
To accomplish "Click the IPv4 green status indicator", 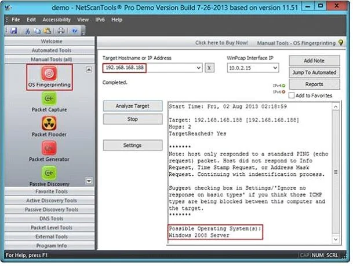I will [x=283, y=86].
